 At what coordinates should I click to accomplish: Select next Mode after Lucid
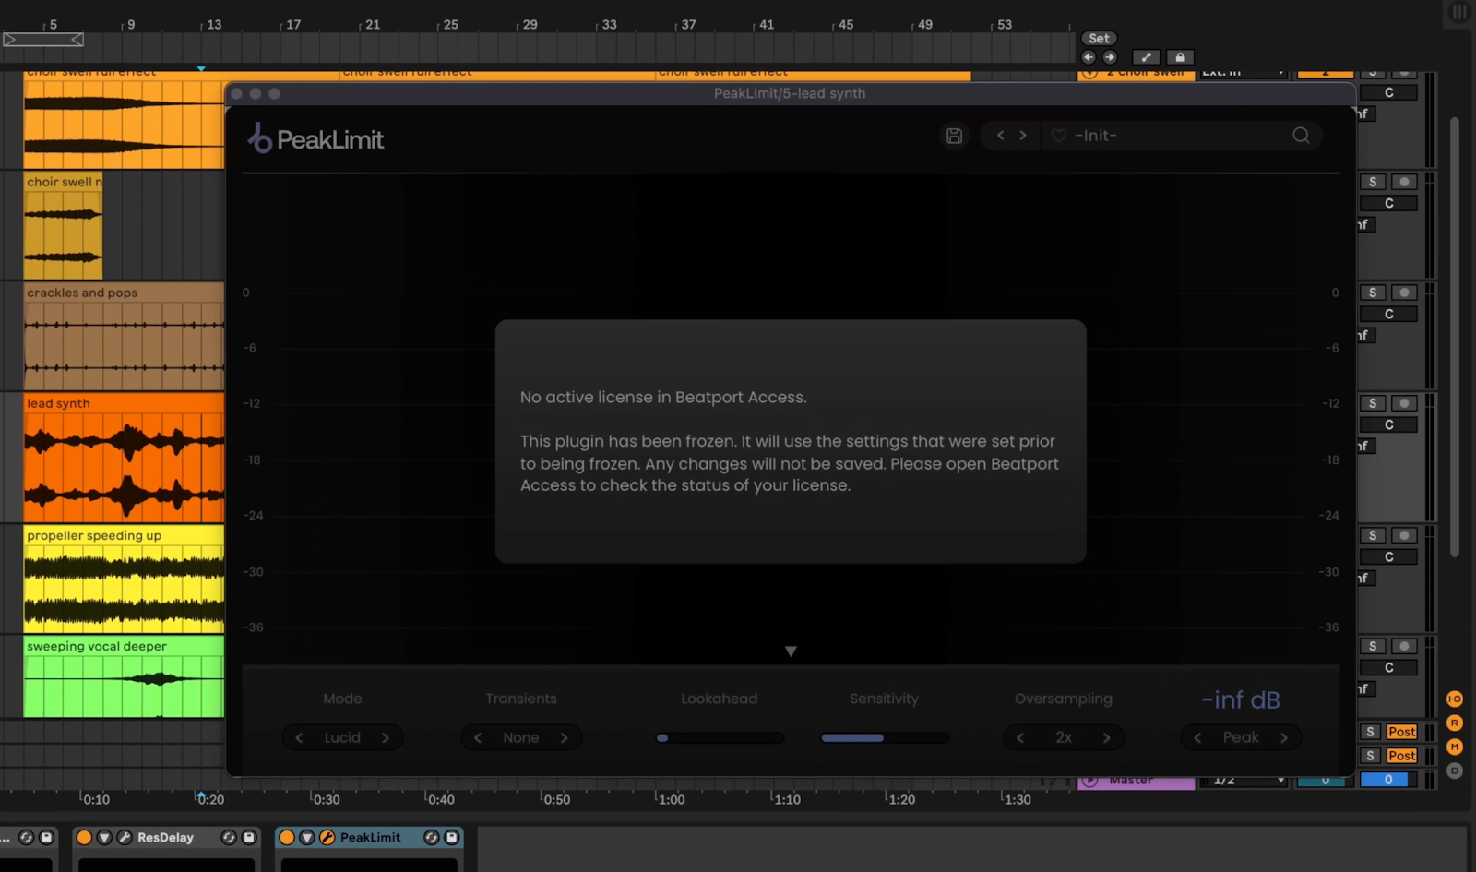pyautogui.click(x=386, y=738)
